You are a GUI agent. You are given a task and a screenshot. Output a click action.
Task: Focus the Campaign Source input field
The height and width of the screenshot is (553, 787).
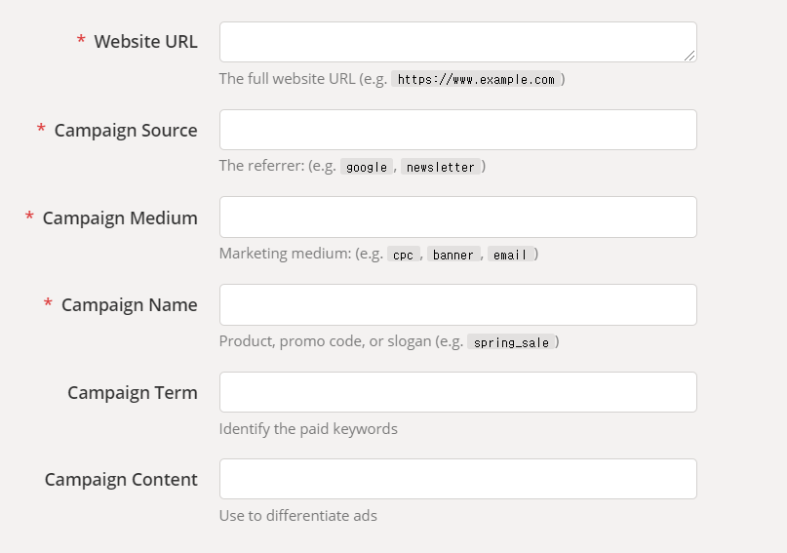click(456, 130)
